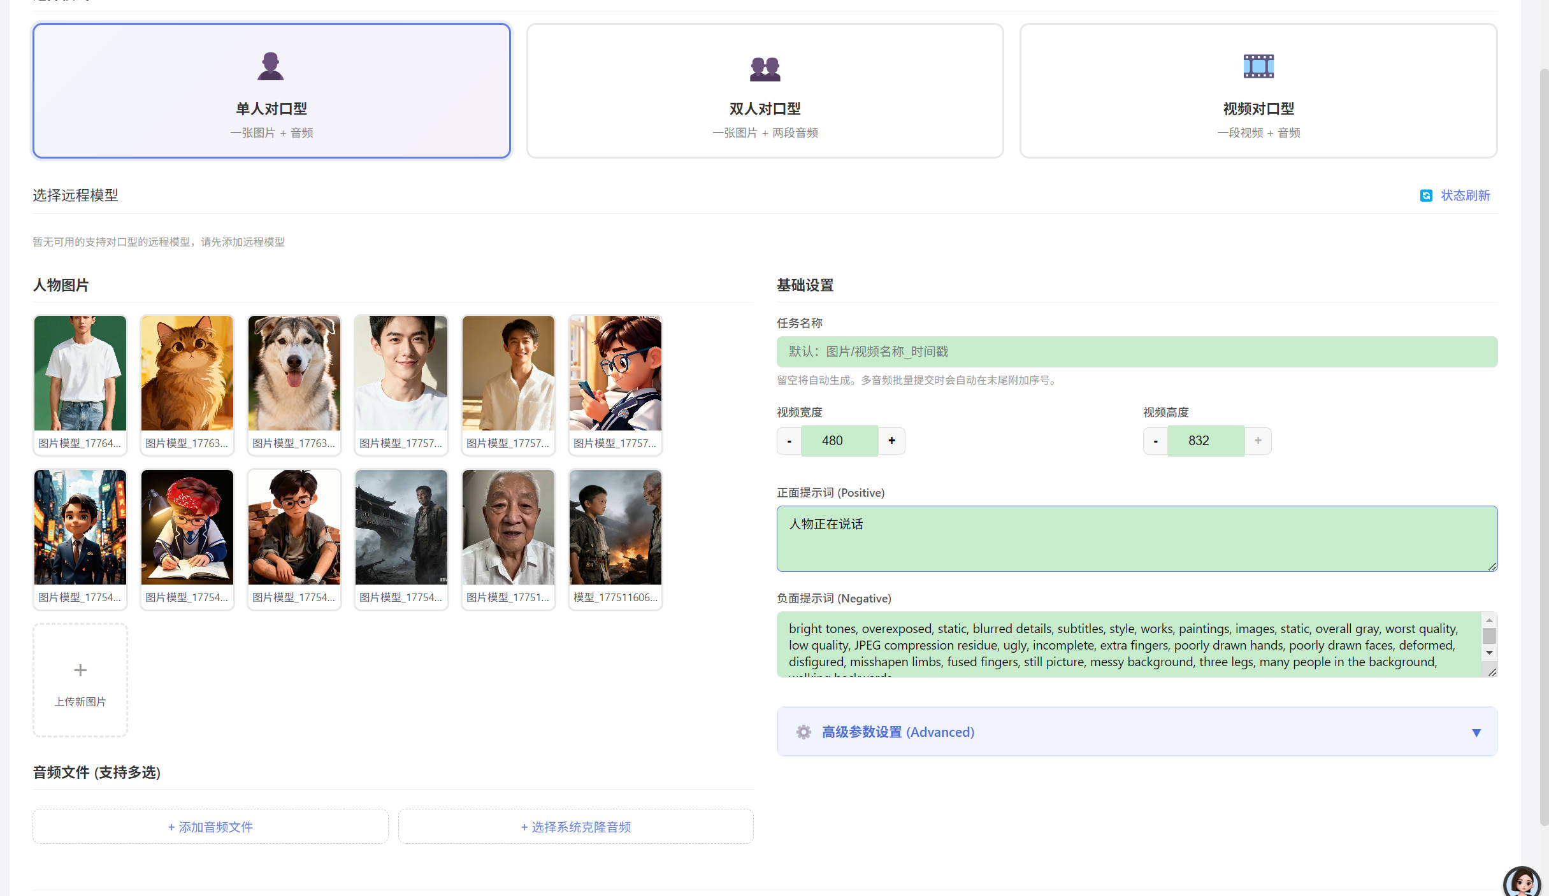
Task: Click the status refresh icon
Action: point(1426,196)
